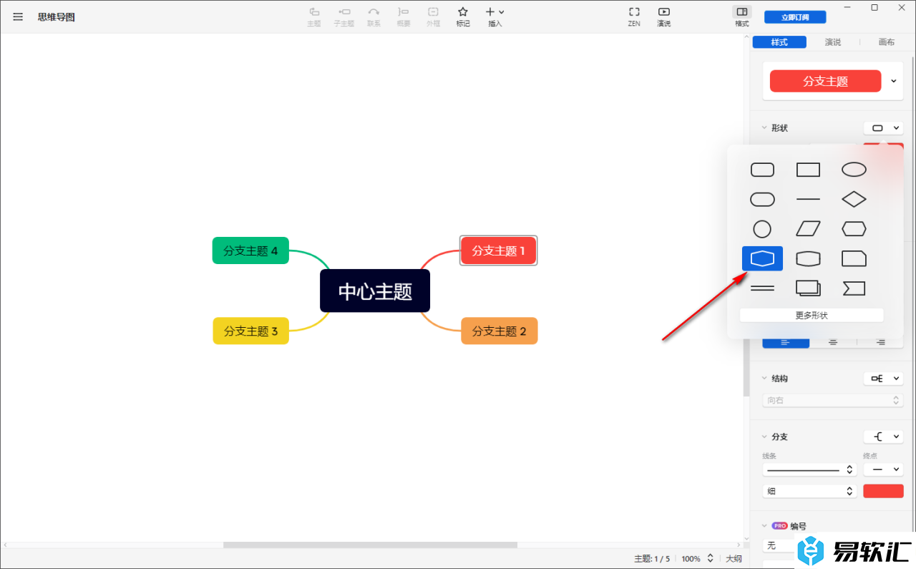This screenshot has height=569, width=916.
Task: Expand the 分支主题 style preset chevron
Action: [x=894, y=81]
